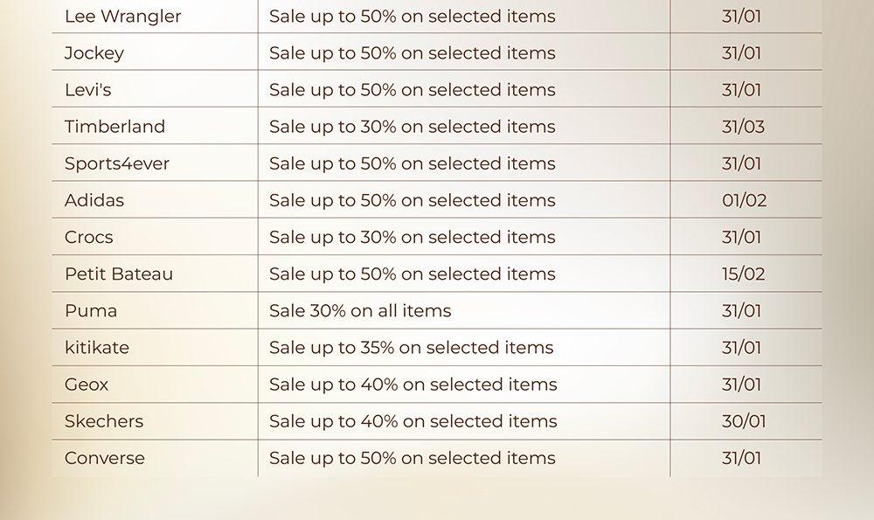Click the Levi's brand name
The width and height of the screenshot is (874, 520).
click(x=87, y=90)
